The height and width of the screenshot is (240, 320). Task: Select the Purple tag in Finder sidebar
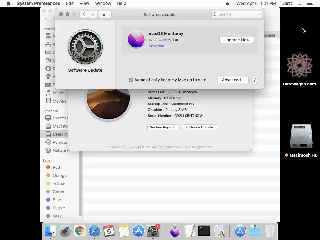55,208
